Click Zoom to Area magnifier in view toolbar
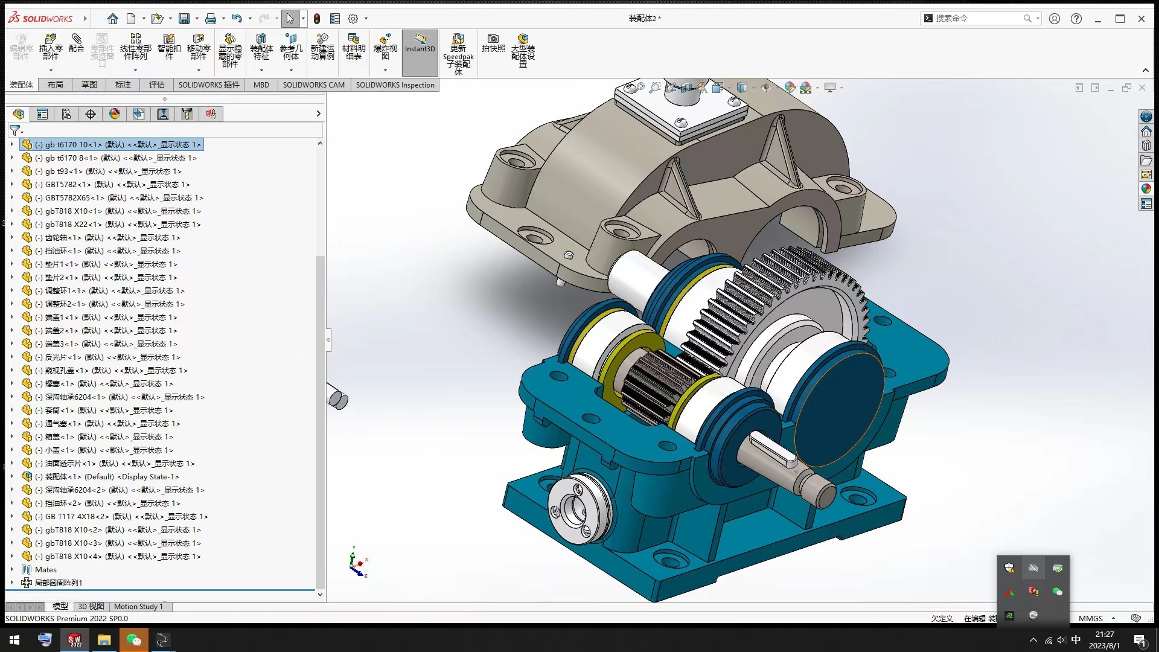 (x=654, y=88)
